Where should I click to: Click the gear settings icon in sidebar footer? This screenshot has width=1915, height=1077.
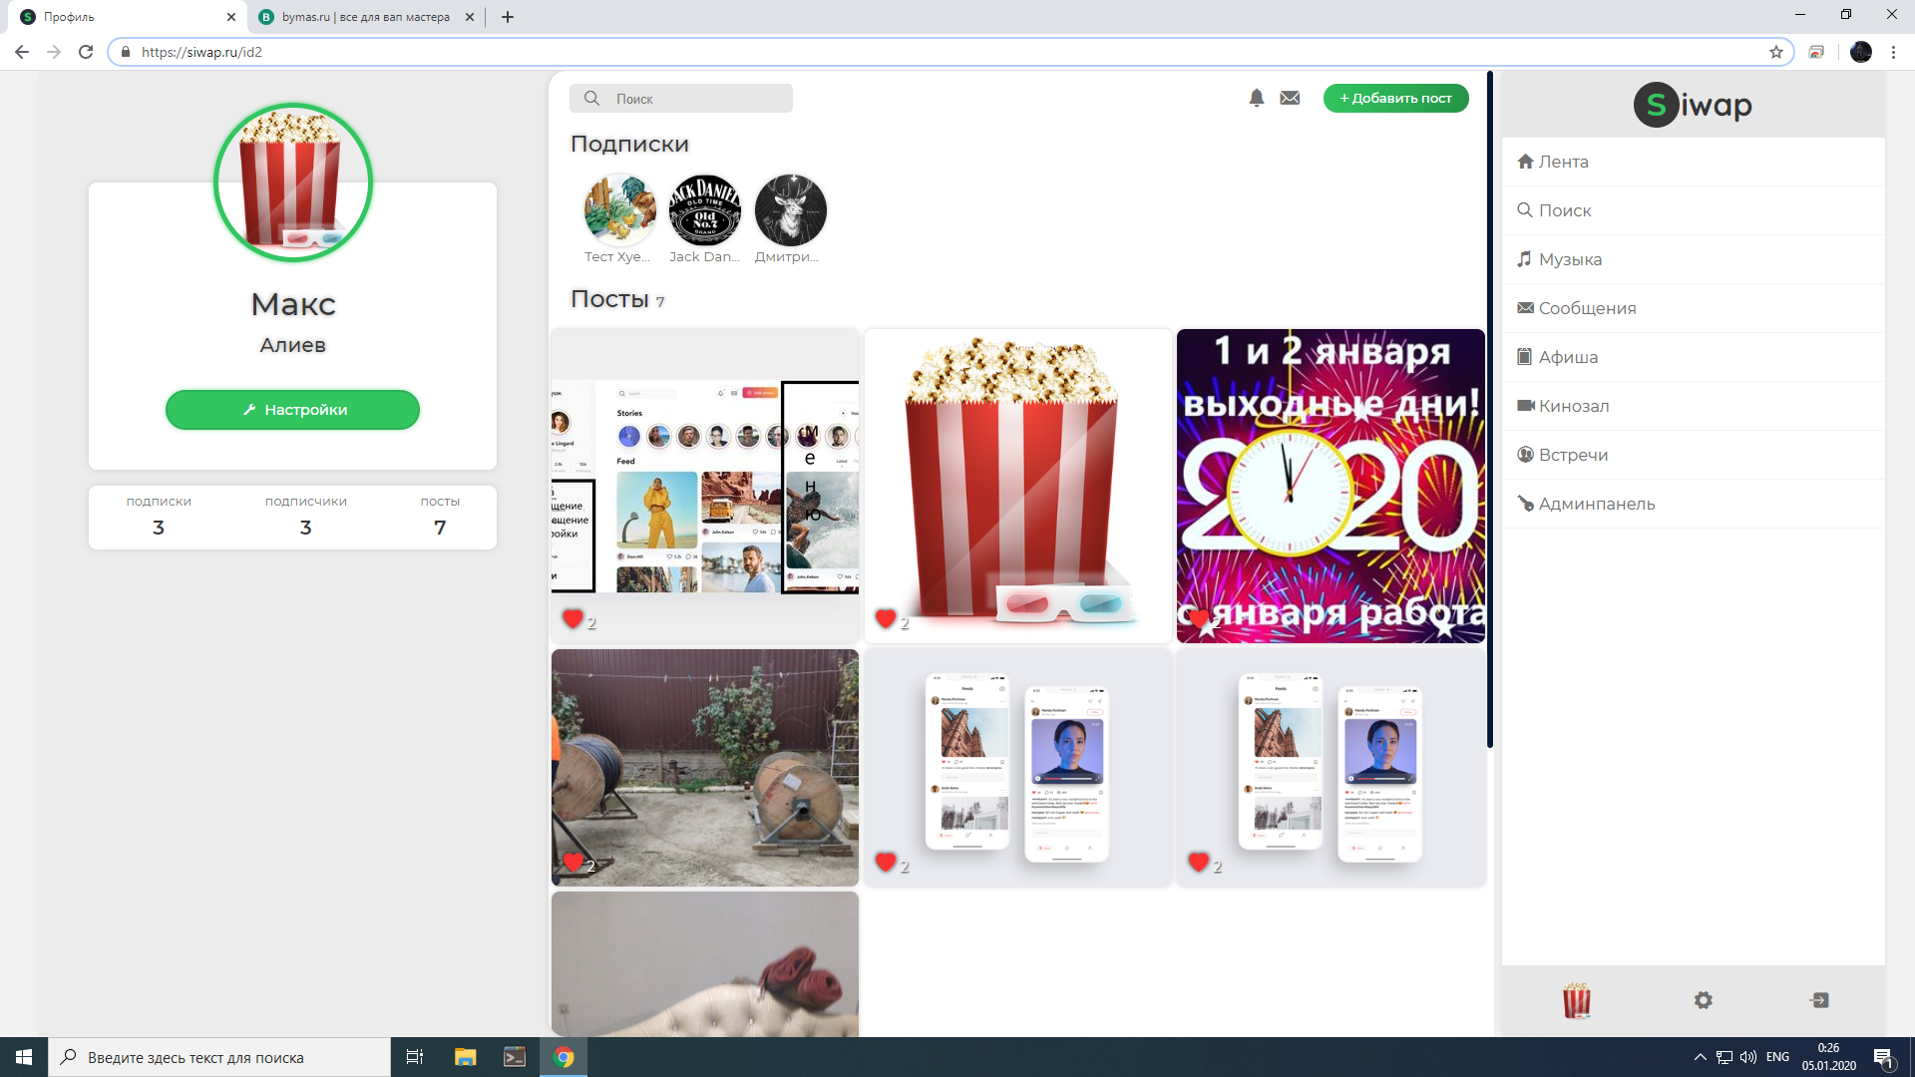pyautogui.click(x=1703, y=1000)
